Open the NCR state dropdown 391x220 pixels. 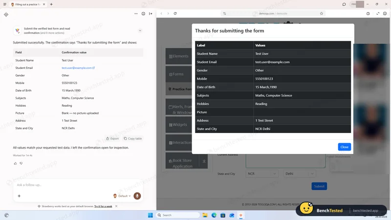262,174
